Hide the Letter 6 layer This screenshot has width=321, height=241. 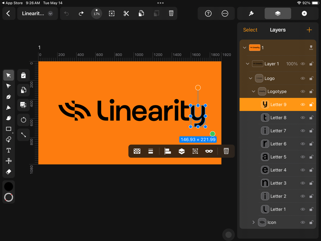tap(303, 144)
